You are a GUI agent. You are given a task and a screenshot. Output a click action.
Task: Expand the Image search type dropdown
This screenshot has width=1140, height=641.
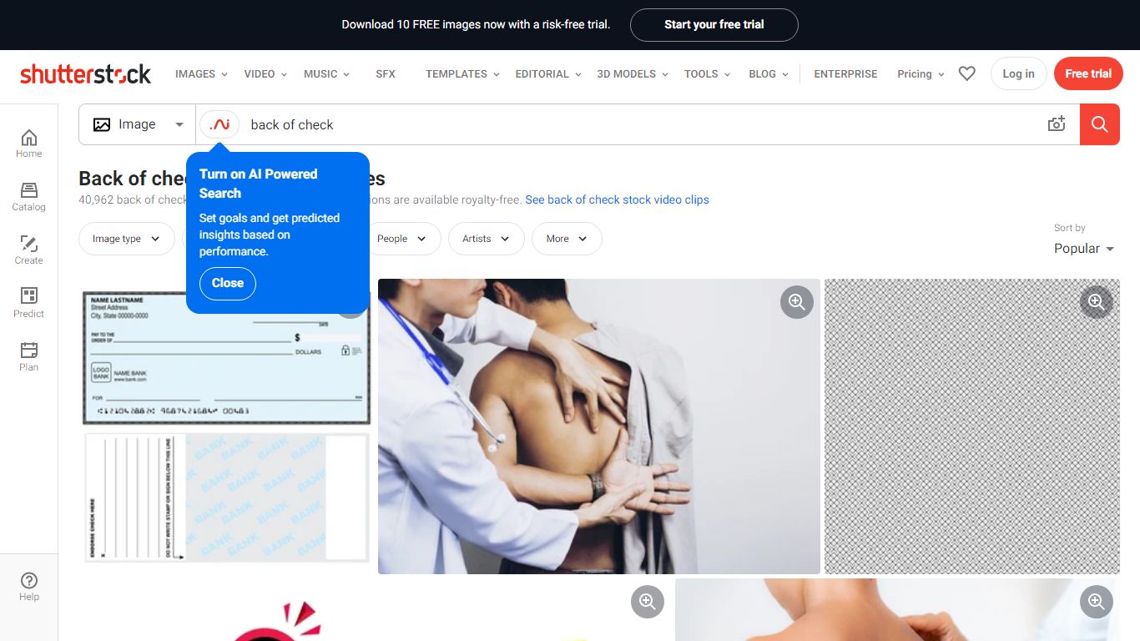tap(138, 124)
